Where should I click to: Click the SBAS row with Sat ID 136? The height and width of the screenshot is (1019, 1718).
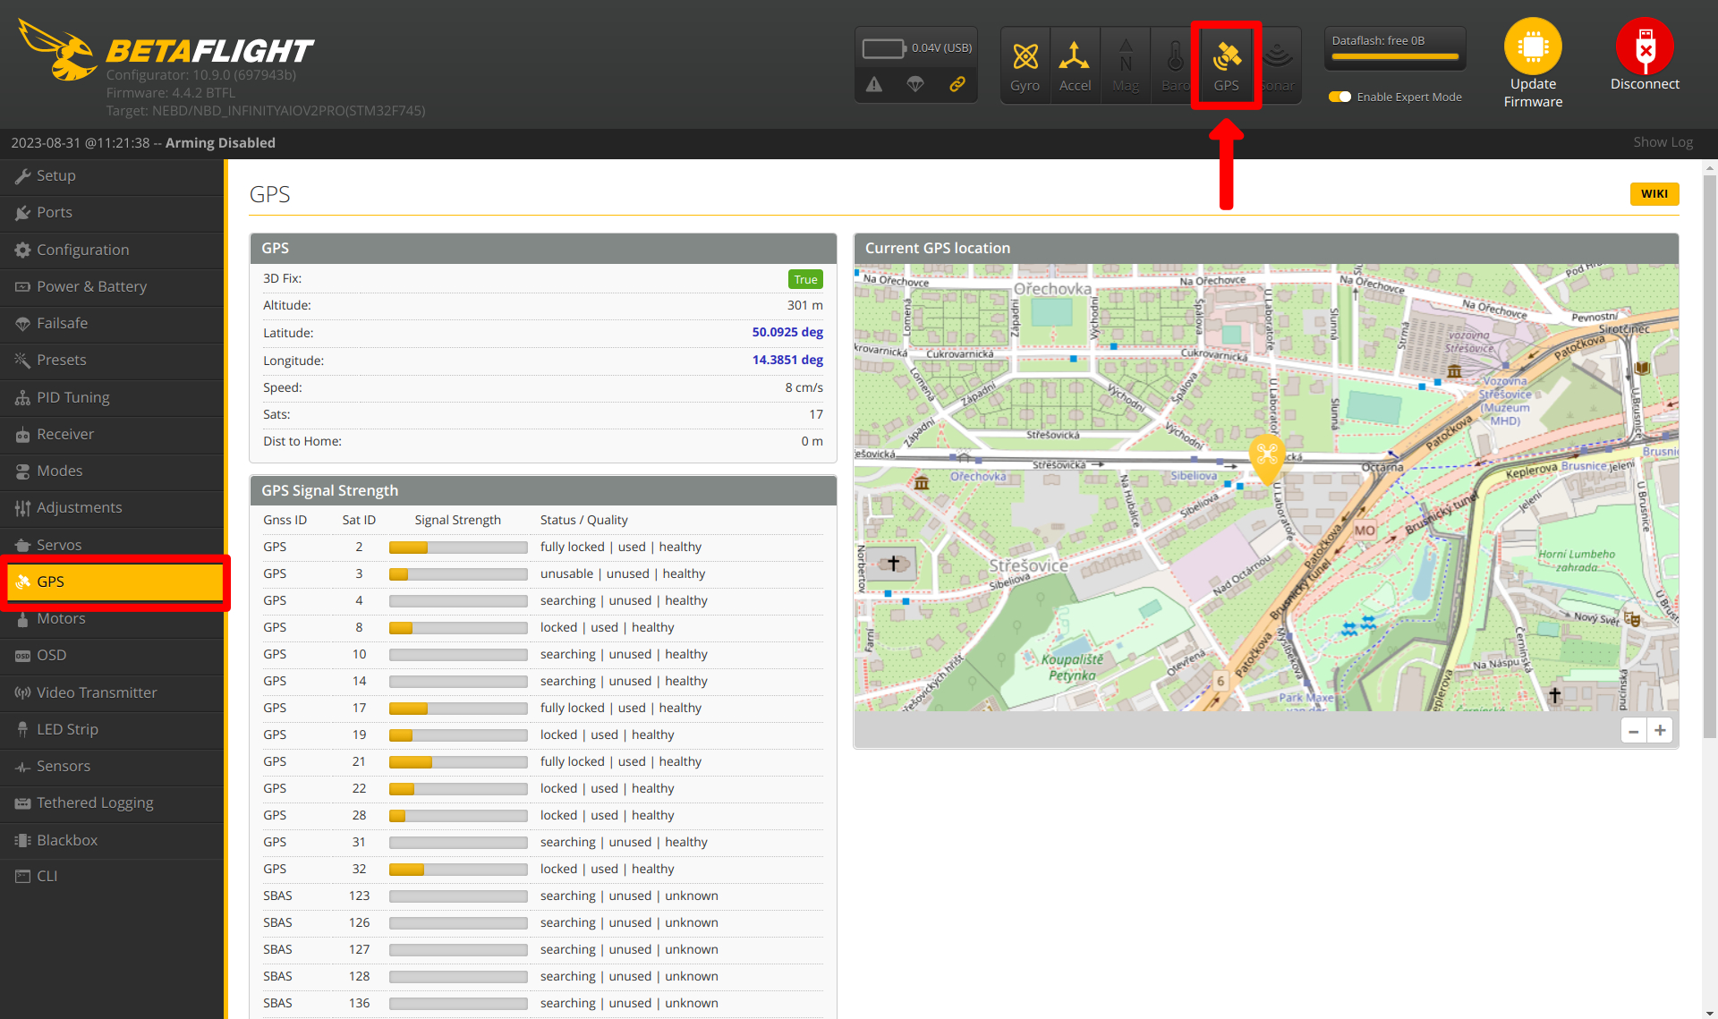542,1003
